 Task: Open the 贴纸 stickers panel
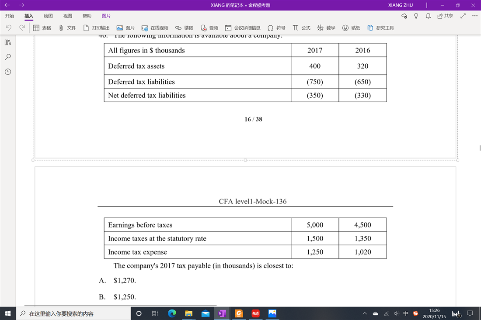[351, 28]
